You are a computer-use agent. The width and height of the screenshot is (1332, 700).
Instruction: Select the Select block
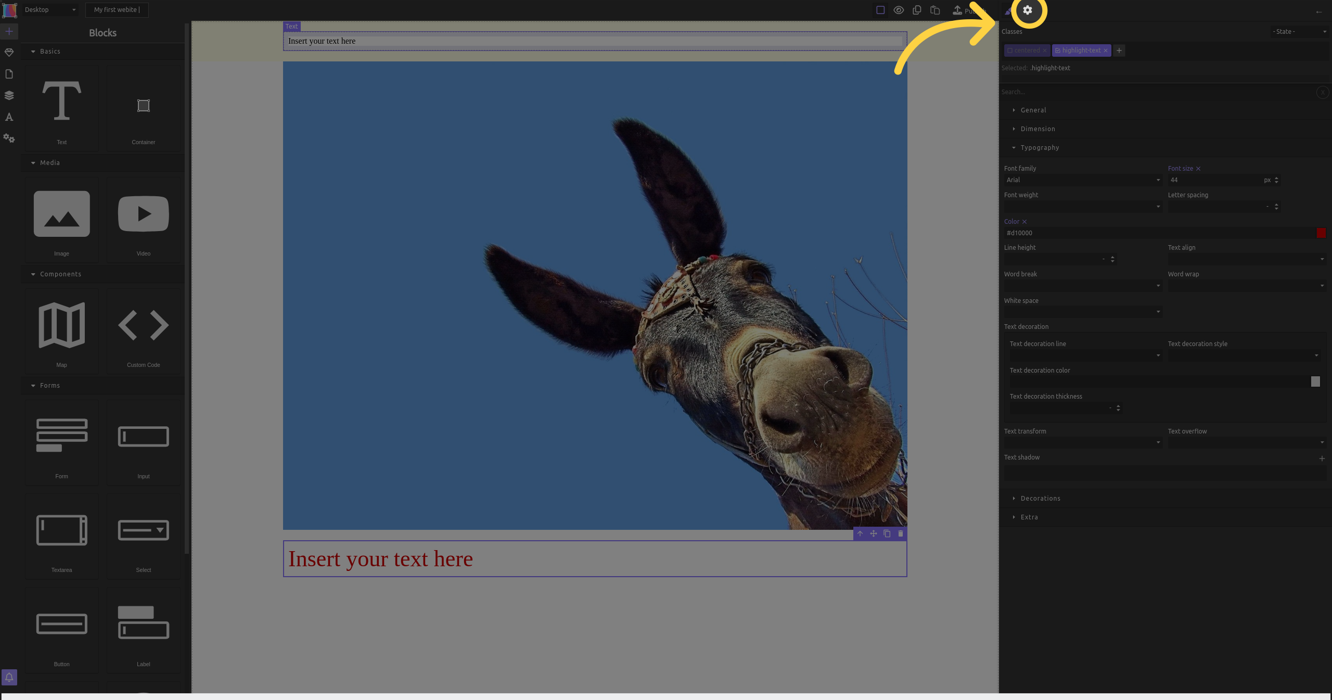click(x=144, y=537)
